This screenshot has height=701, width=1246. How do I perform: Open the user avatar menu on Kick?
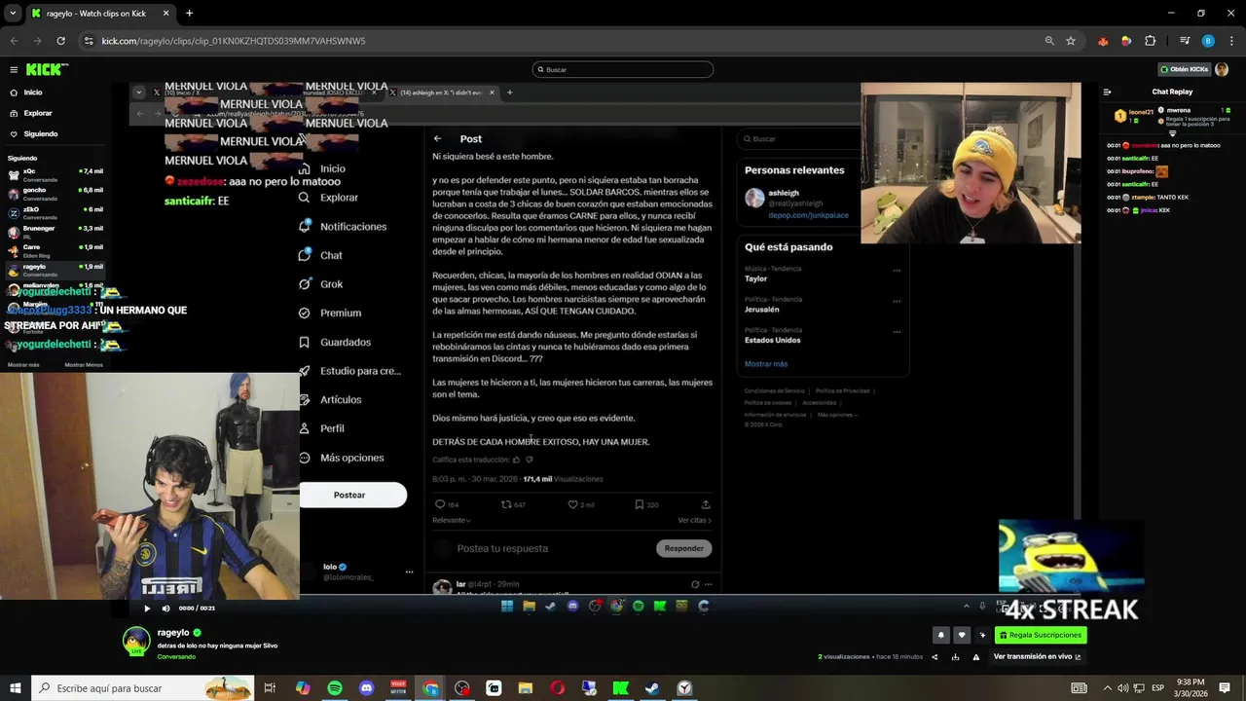point(1222,69)
